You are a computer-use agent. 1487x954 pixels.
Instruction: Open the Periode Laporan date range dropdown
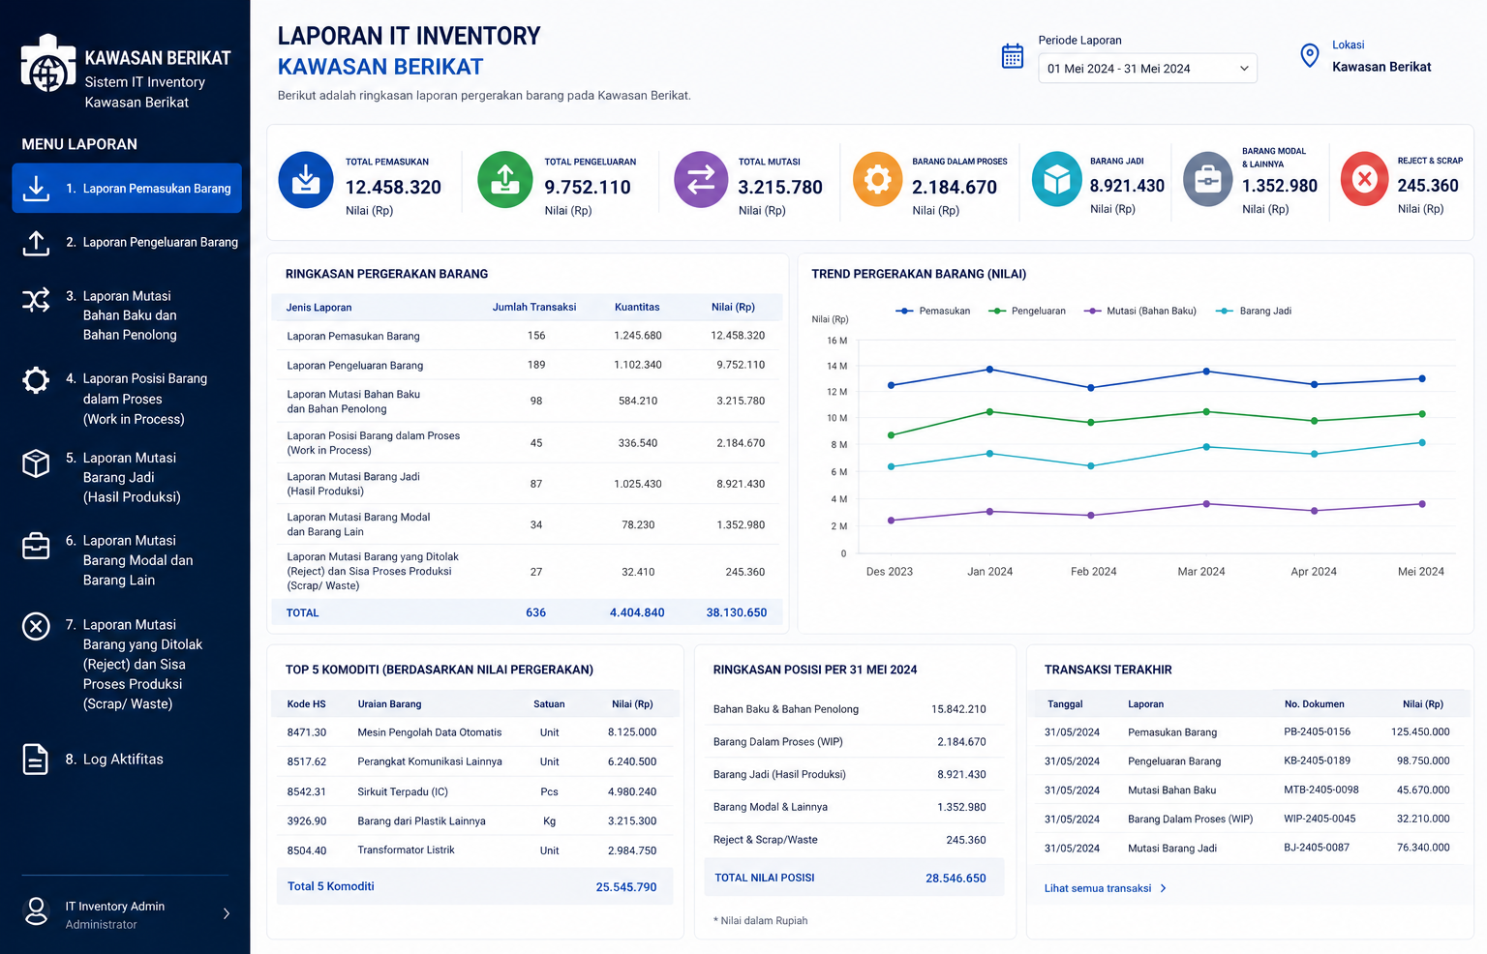[1147, 69]
